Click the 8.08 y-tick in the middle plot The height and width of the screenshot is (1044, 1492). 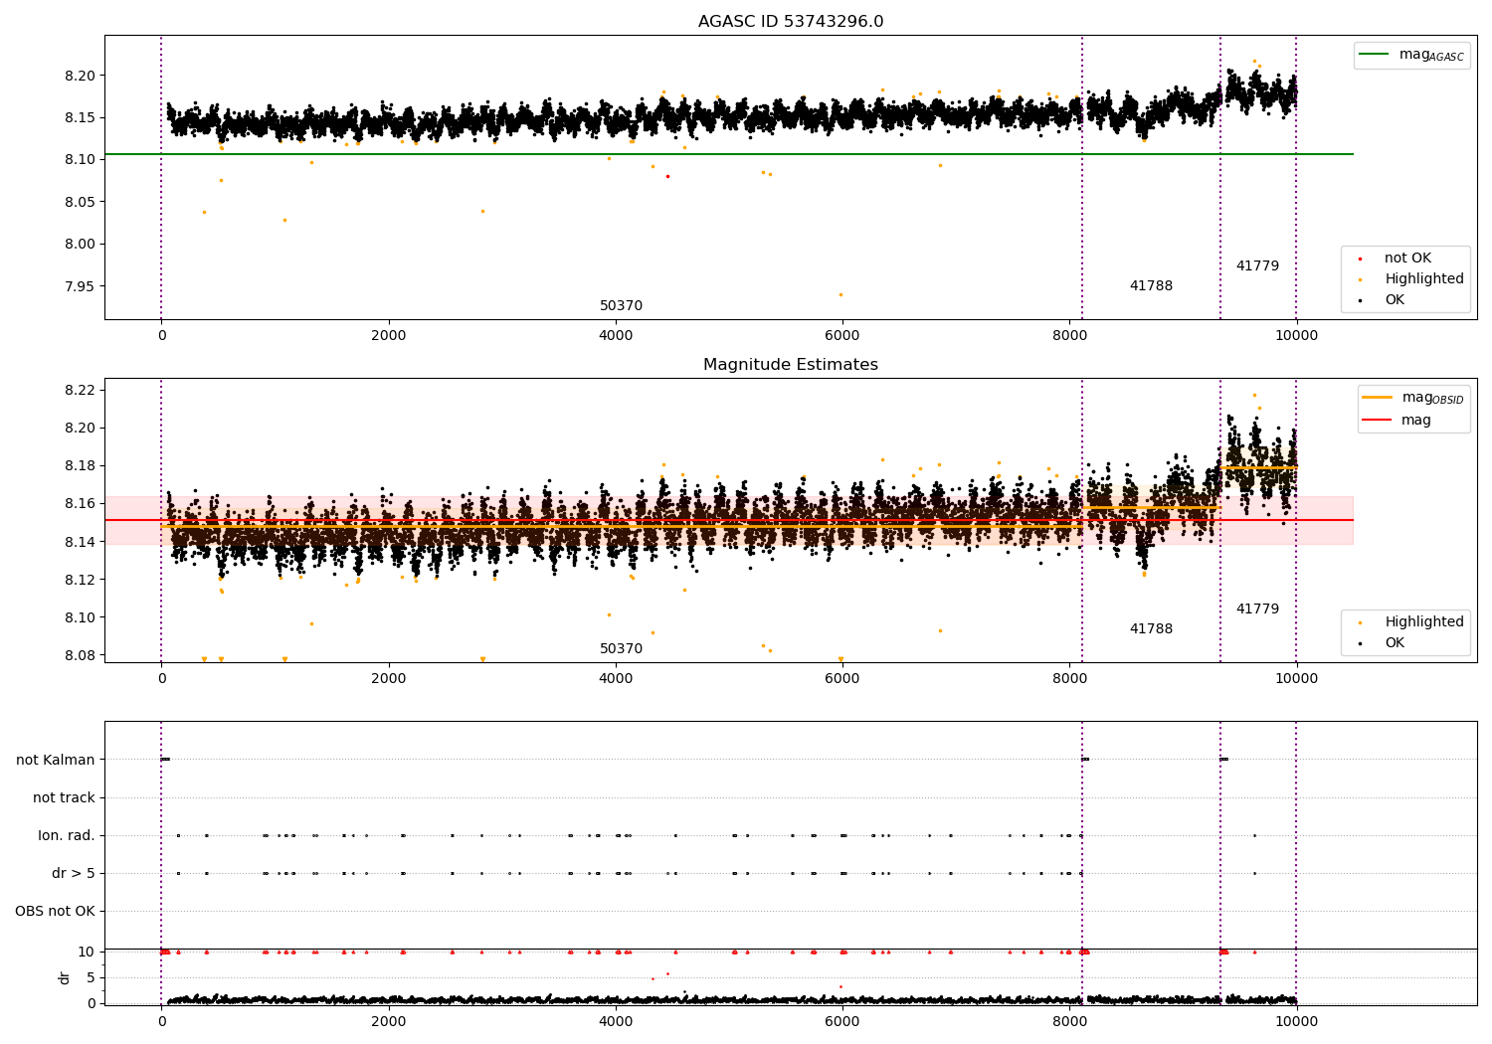82,655
